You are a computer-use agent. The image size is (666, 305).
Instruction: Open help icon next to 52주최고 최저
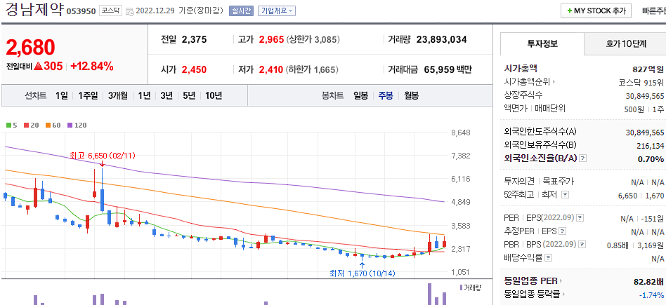pos(565,195)
